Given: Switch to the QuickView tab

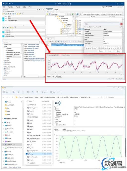Looking at the screenshot, I should coord(58,76).
